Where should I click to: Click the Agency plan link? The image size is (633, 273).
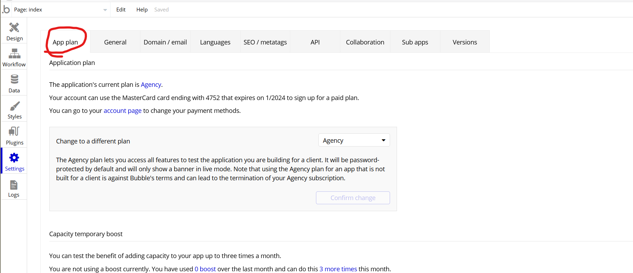click(x=151, y=84)
